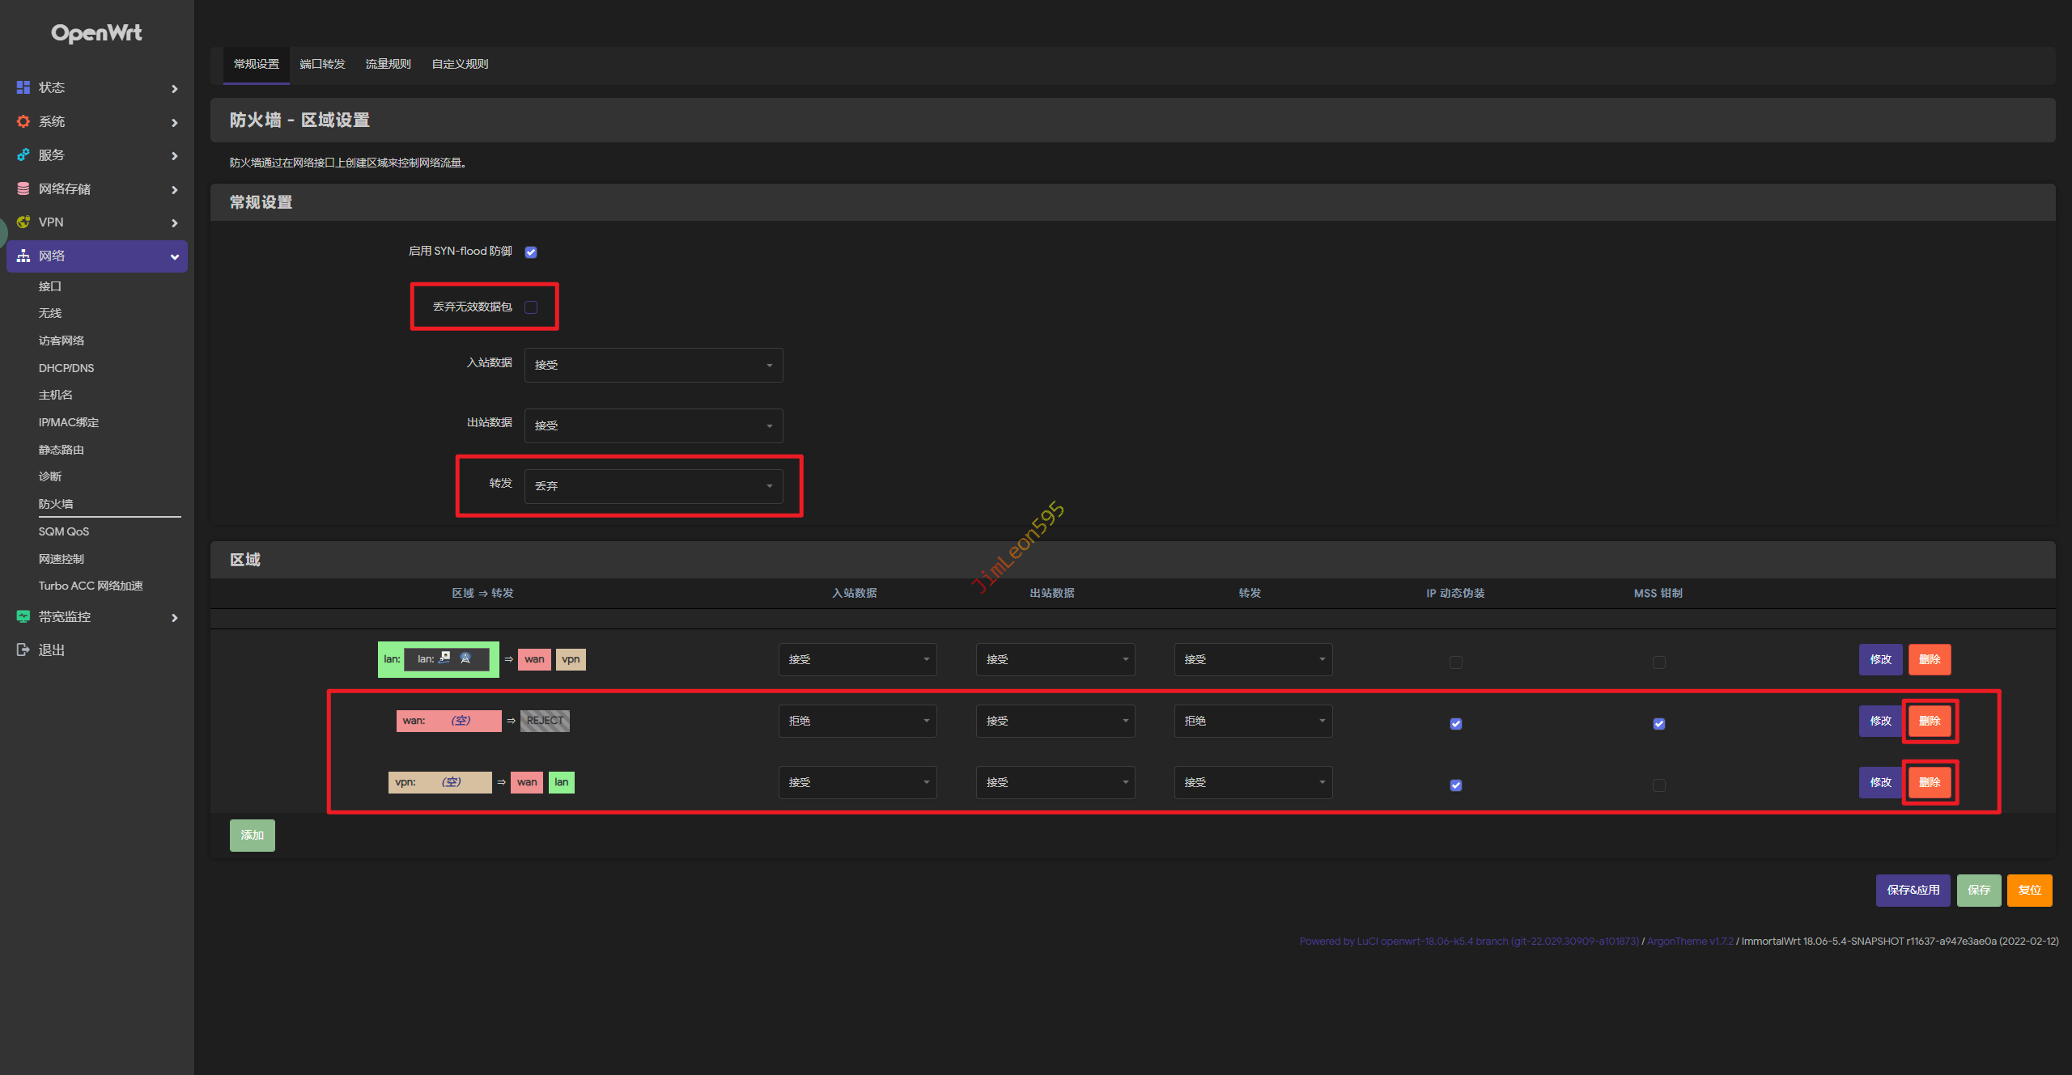Click the Save & Apply button
Screen dimensions: 2072x1075
pyautogui.click(x=1913, y=890)
